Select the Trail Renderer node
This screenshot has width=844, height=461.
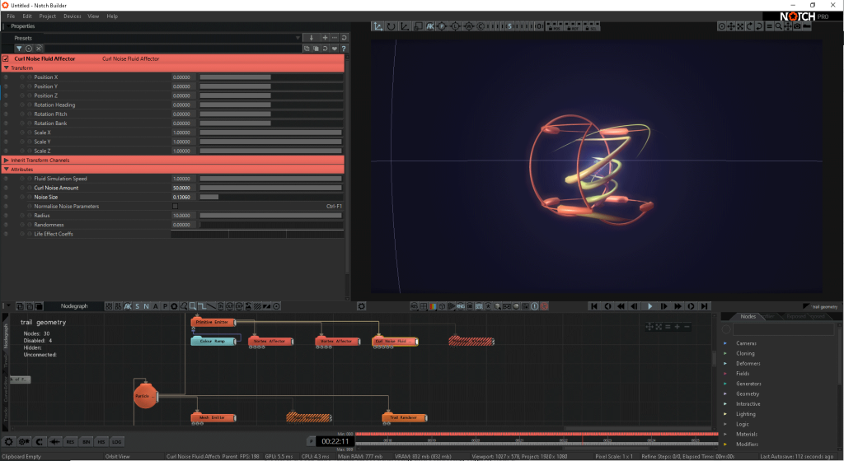(401, 418)
